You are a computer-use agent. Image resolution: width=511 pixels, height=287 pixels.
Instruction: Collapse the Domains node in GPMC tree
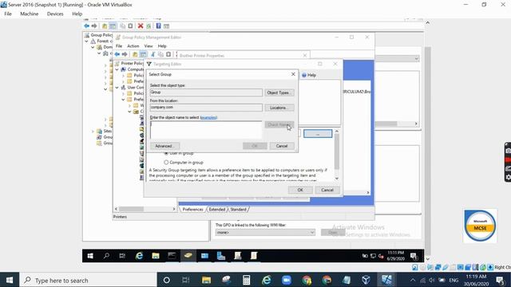(93, 47)
